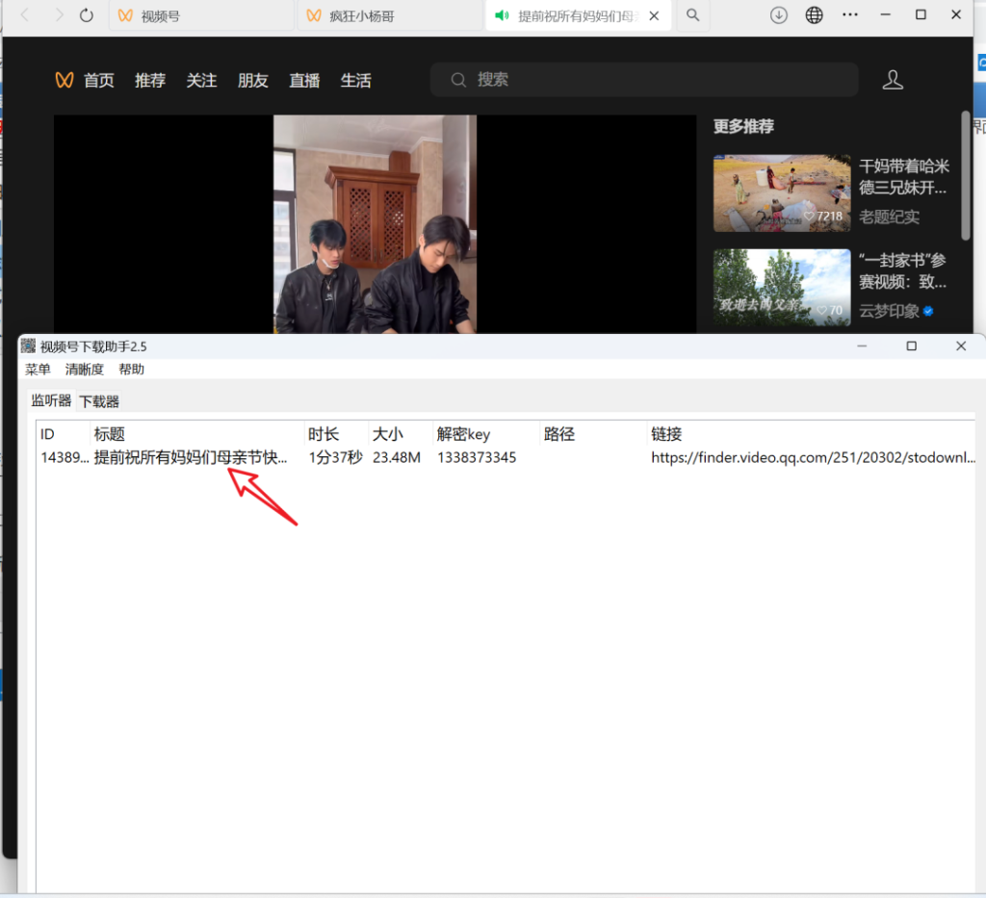
Task: Open the 干妈带着哈米德 video thumbnail
Action: tap(781, 192)
